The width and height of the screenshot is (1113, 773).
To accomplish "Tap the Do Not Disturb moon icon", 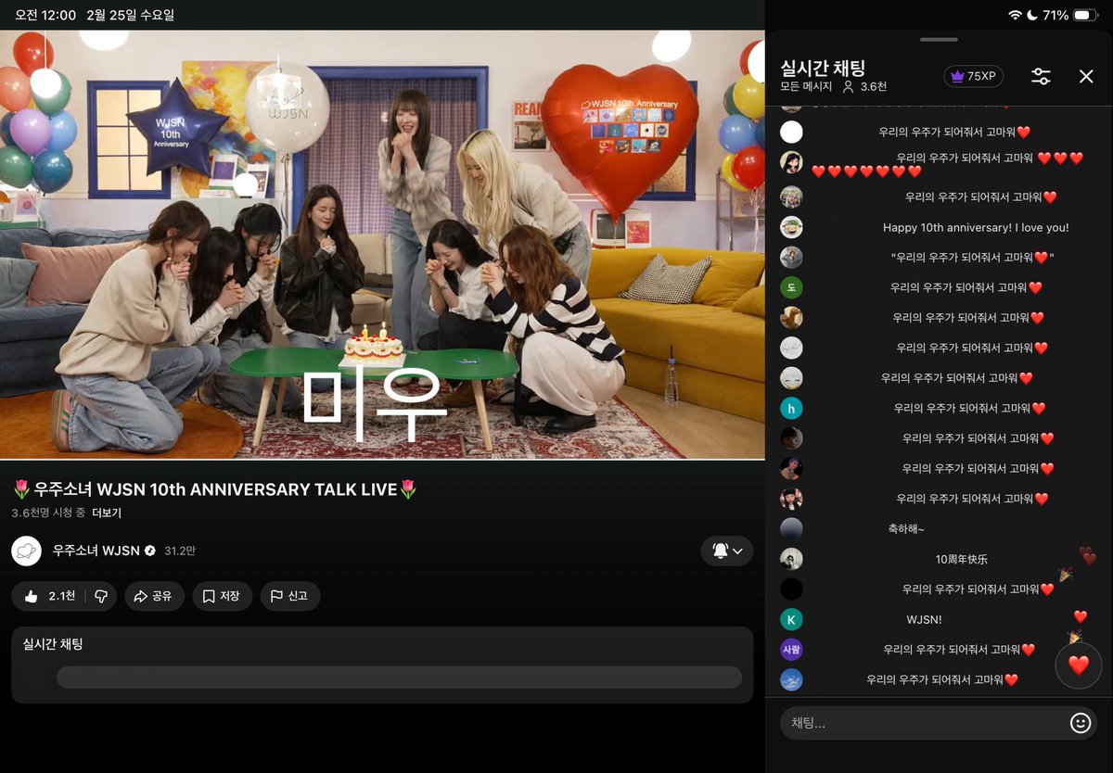I will 1031,15.
